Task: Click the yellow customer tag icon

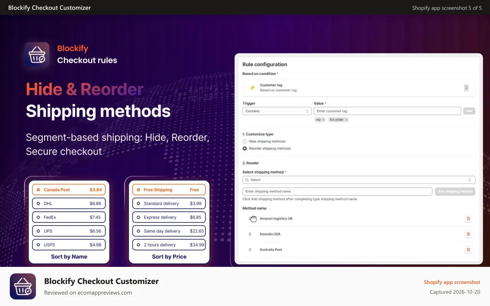Action: tap(252, 88)
